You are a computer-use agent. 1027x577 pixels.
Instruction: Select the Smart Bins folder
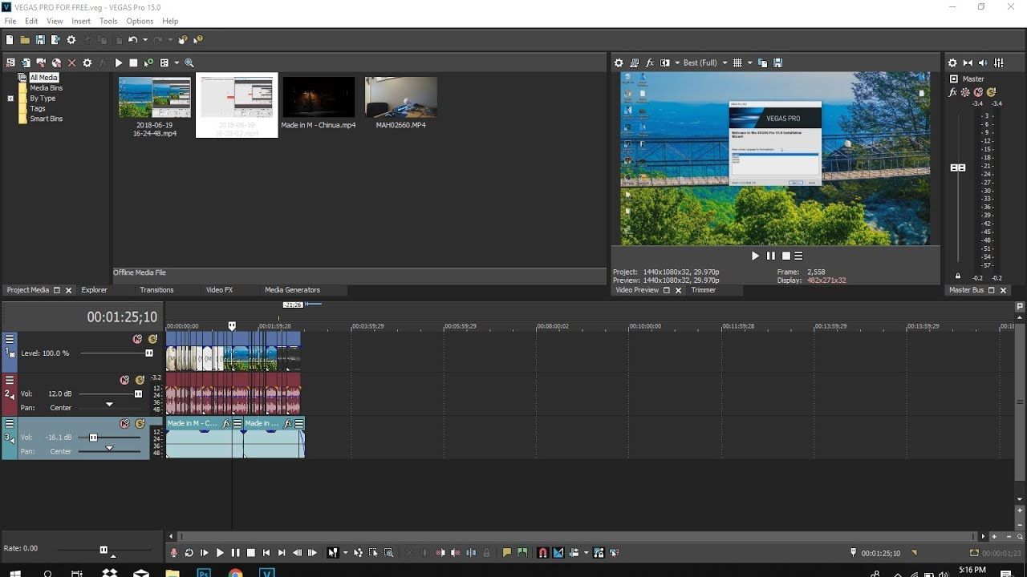click(x=46, y=119)
